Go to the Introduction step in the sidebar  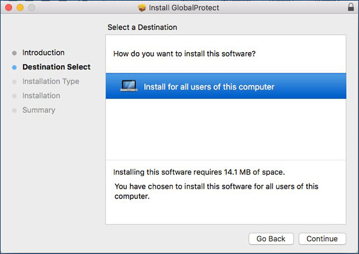click(43, 53)
